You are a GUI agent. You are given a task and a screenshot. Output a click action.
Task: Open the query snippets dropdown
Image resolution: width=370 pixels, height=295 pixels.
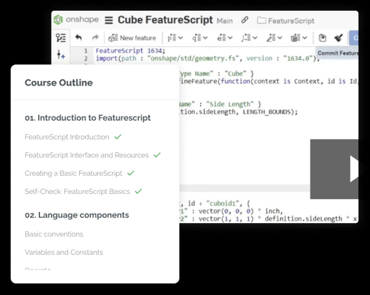pyautogui.click(x=200, y=38)
